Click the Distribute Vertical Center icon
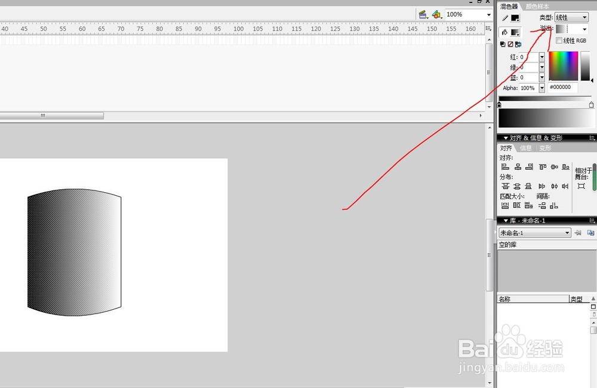The width and height of the screenshot is (597, 388). [x=517, y=186]
